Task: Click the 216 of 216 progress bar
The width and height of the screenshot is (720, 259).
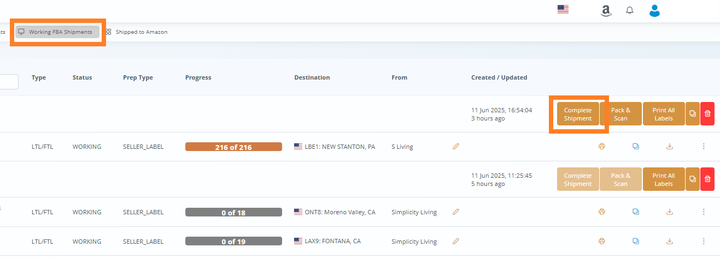Action: point(233,147)
